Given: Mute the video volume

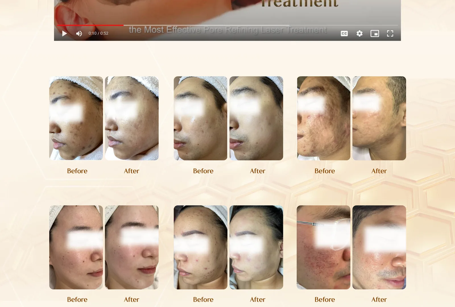Looking at the screenshot, I should click(x=79, y=34).
